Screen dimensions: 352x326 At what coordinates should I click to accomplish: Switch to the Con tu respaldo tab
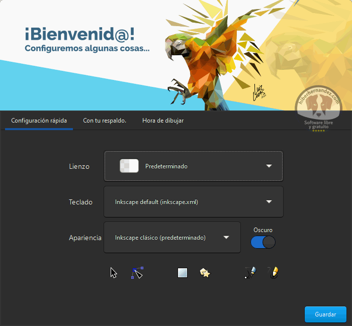click(105, 121)
